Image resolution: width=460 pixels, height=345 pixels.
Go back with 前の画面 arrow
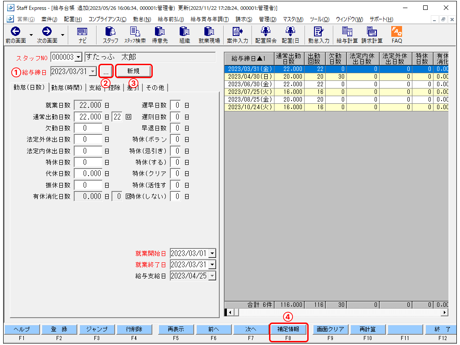coord(15,35)
